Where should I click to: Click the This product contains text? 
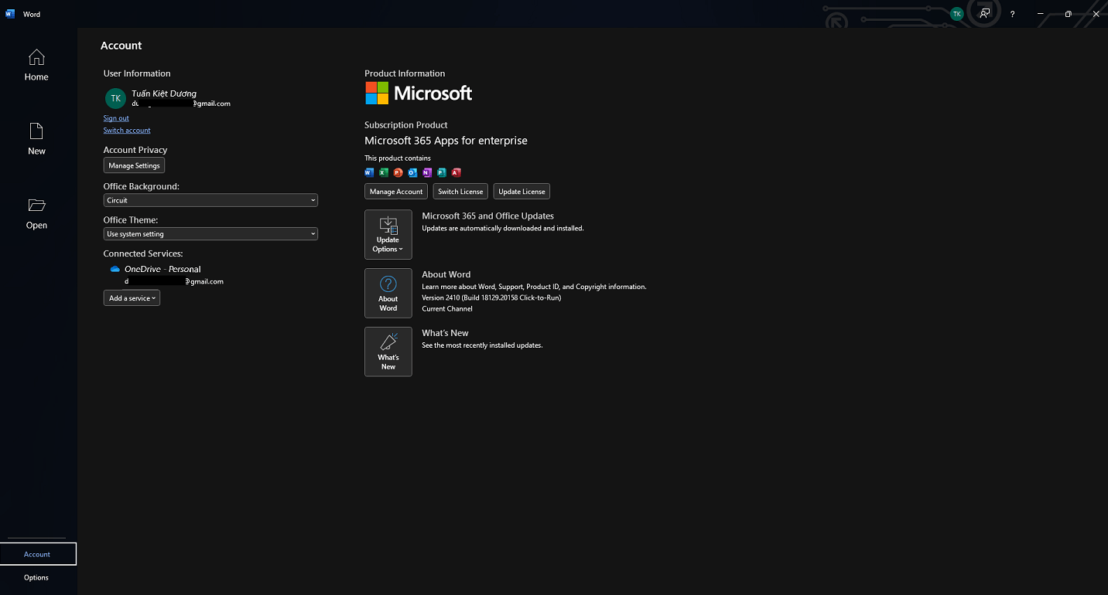click(398, 158)
